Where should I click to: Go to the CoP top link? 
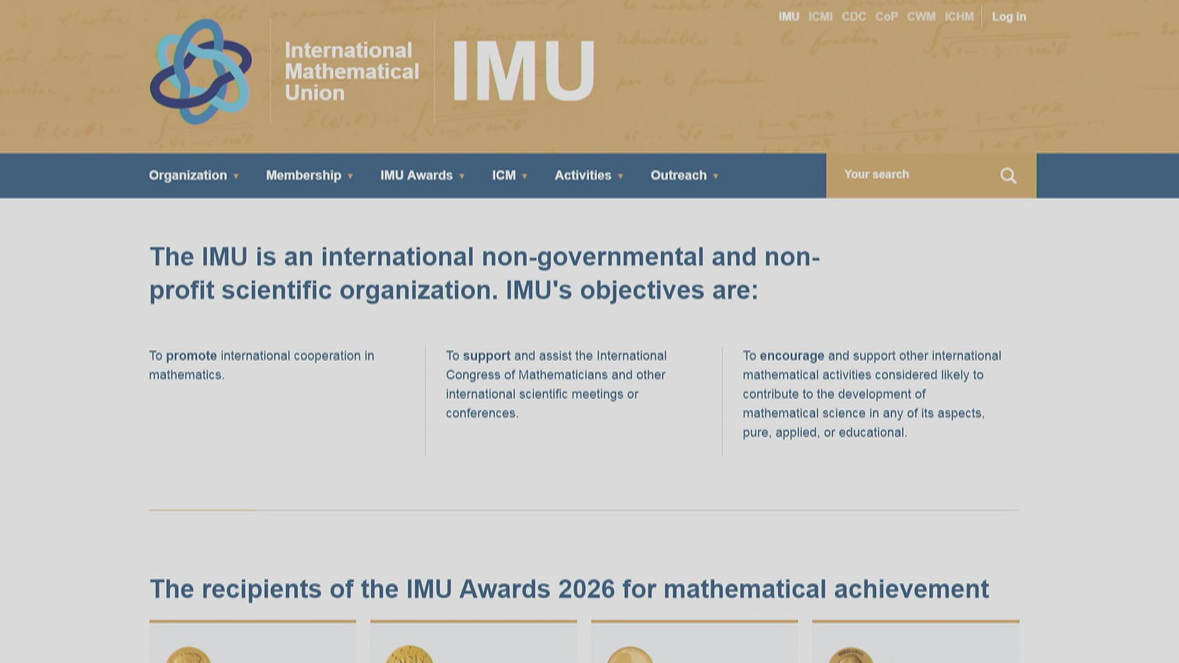pos(887,17)
